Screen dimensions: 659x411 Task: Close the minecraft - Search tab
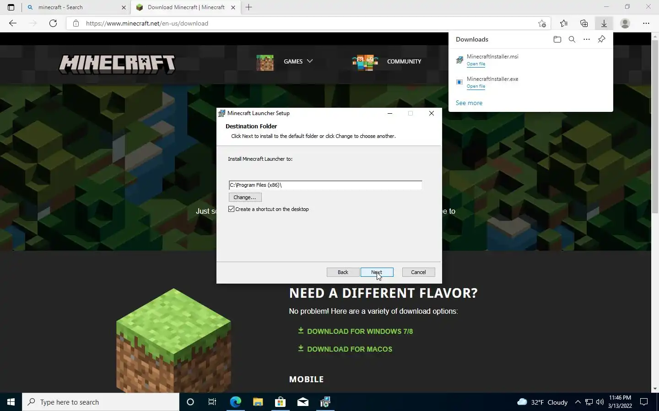click(x=124, y=7)
